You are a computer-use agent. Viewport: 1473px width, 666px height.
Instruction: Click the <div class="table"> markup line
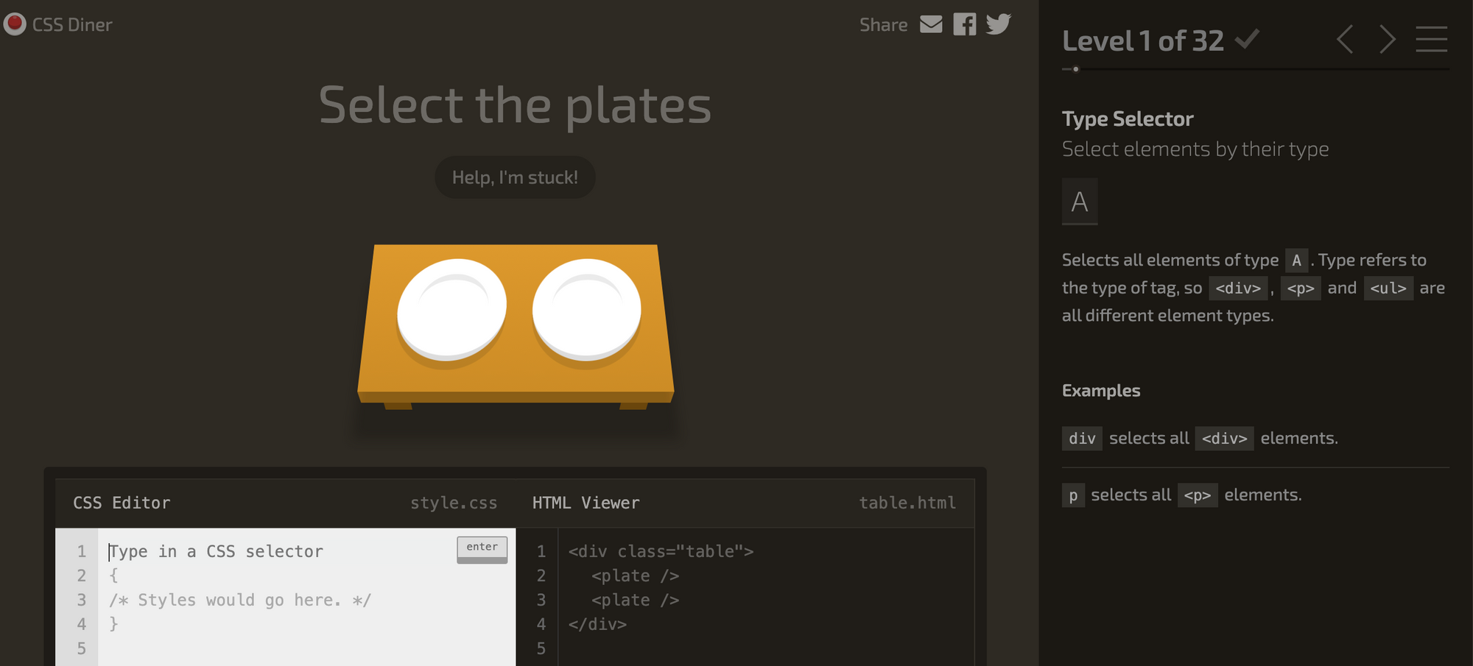tap(661, 551)
